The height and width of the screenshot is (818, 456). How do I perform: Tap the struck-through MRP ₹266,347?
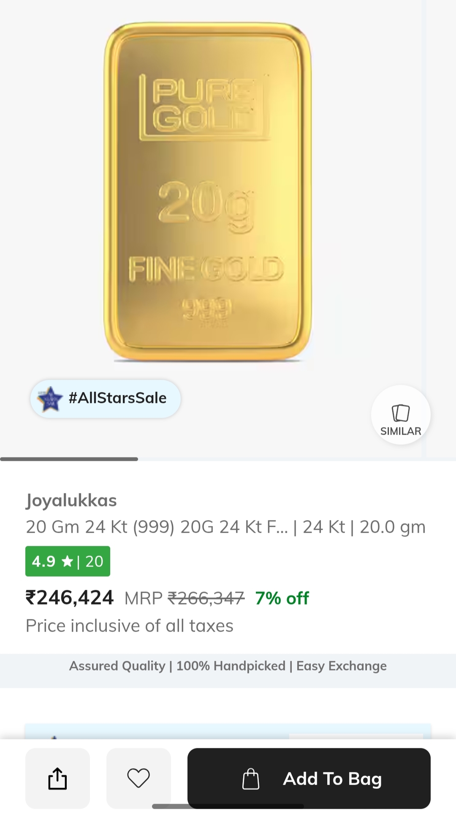(x=206, y=598)
